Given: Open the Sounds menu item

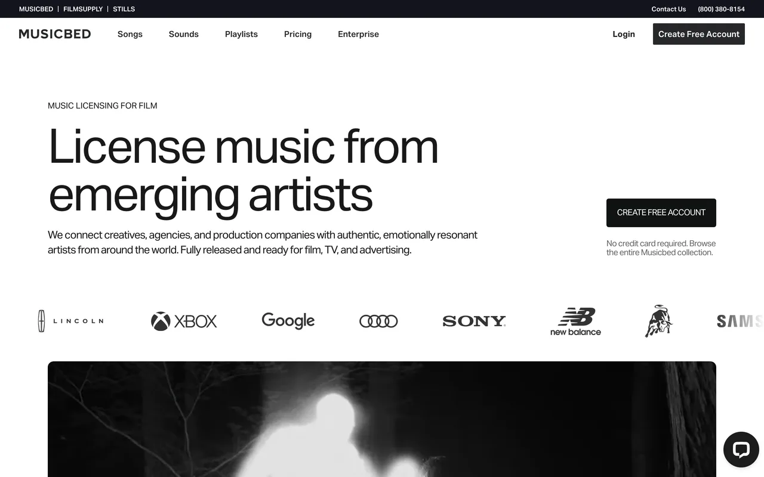Looking at the screenshot, I should pyautogui.click(x=184, y=34).
